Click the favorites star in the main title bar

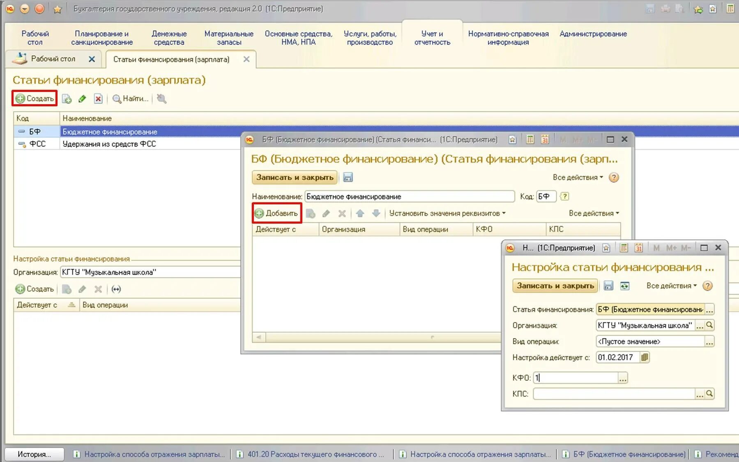(x=58, y=9)
